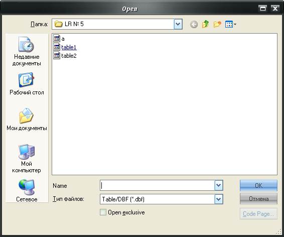Viewport: 284px width, 237px height.
Task: Create a new folder
Action: click(x=217, y=24)
